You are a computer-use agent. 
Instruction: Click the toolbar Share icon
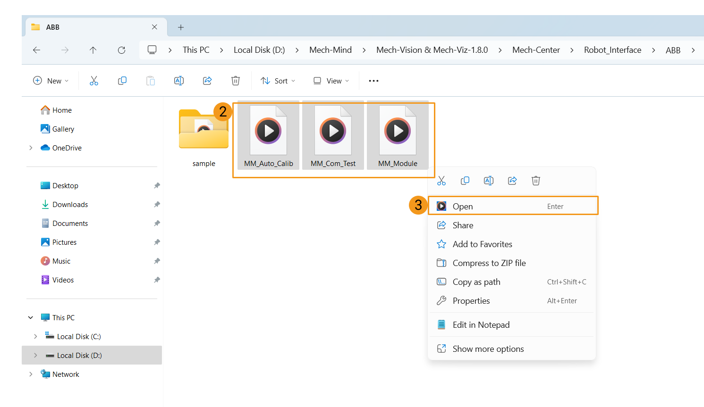[x=207, y=81]
